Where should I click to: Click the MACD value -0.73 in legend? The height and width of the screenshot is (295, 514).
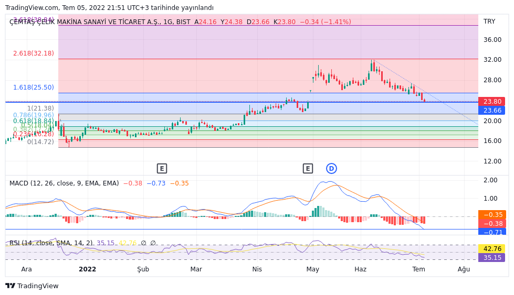(156, 183)
